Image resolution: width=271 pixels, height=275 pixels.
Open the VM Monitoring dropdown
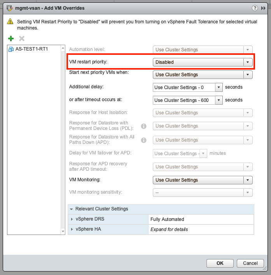point(203,180)
